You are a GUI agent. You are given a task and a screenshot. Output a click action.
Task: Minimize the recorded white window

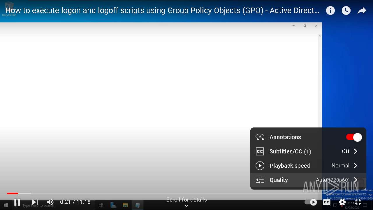coord(293,26)
